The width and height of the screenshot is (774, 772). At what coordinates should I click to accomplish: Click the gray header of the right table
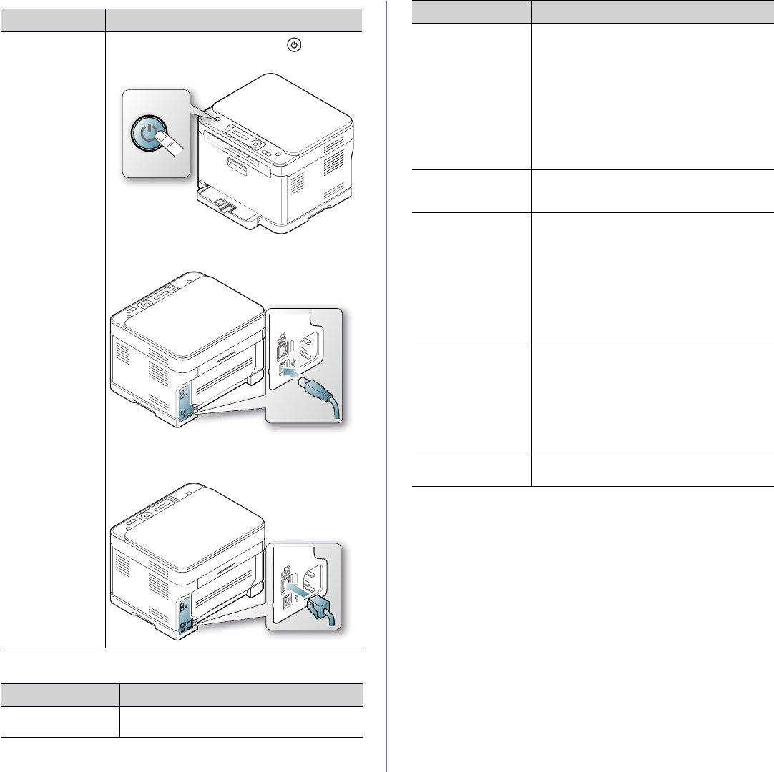593,11
